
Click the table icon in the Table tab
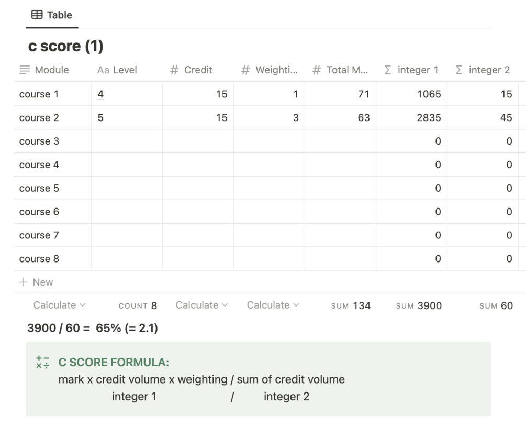click(37, 15)
